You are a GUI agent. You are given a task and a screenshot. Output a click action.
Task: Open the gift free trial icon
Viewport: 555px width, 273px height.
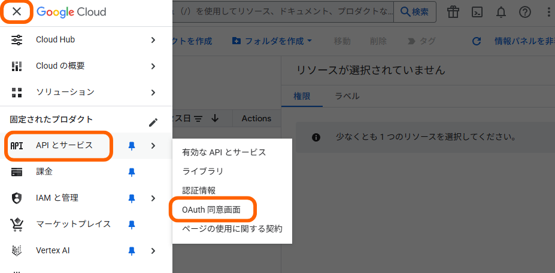453,12
